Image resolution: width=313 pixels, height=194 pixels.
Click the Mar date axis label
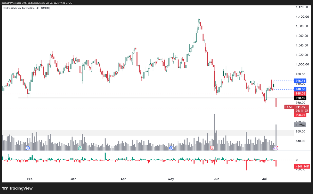[x=73, y=179]
